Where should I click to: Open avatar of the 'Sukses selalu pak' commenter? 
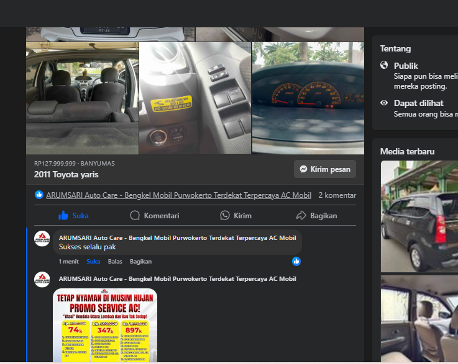tap(42, 239)
